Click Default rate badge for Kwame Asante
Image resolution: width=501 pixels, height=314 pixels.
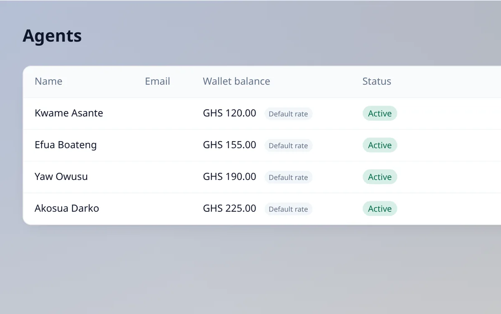(288, 114)
